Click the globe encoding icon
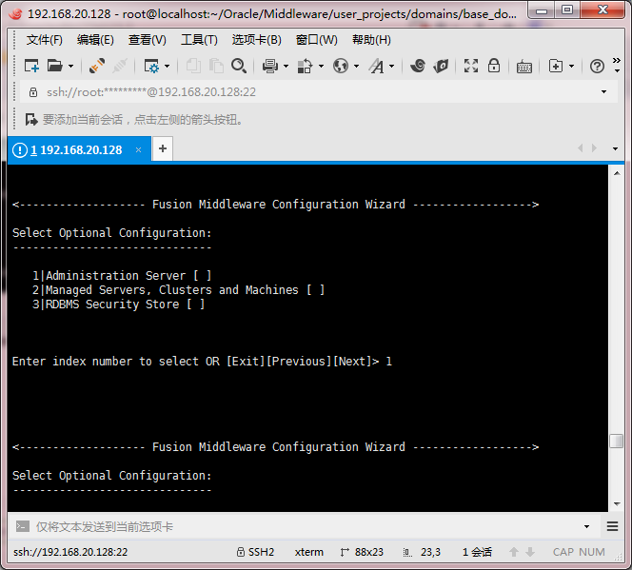Screen dimensions: 632x570 [x=341, y=66]
